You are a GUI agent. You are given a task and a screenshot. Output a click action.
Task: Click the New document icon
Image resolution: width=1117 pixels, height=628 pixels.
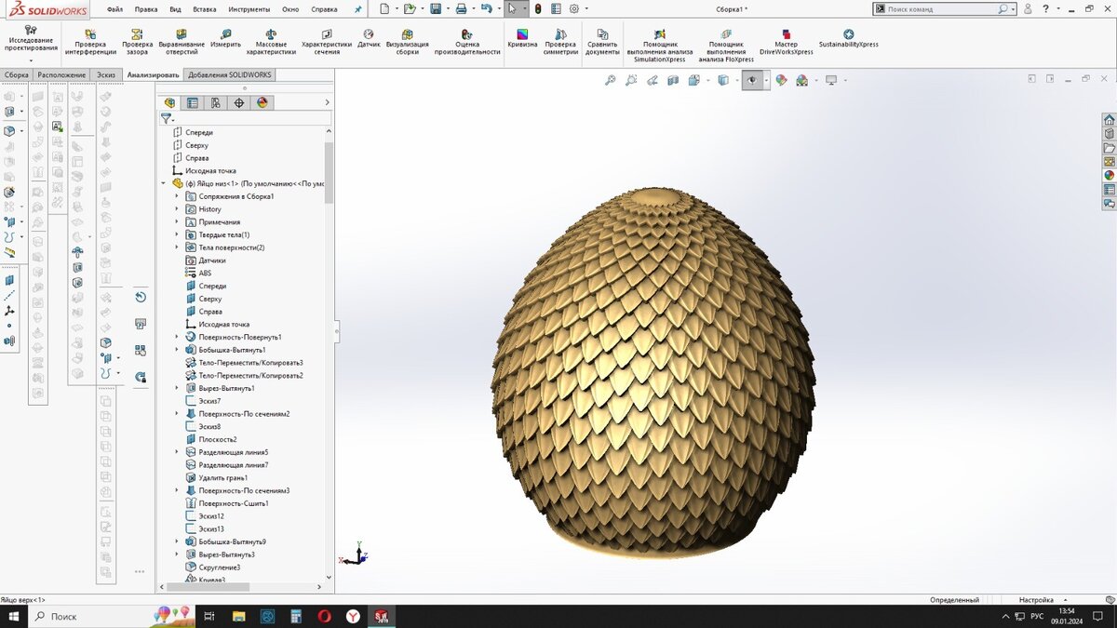384,8
